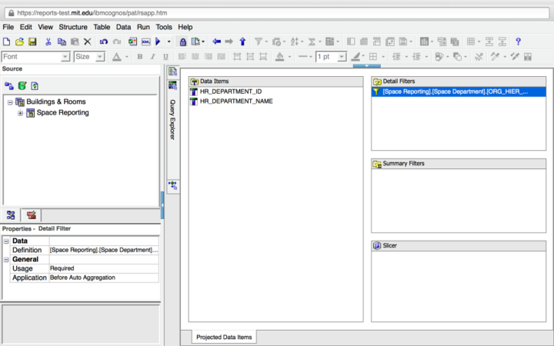This screenshot has width=554, height=346.
Task: Click the Save report icon
Action: [x=33, y=42]
